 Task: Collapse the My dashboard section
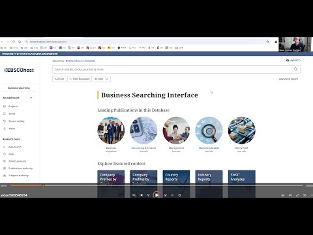(31, 98)
